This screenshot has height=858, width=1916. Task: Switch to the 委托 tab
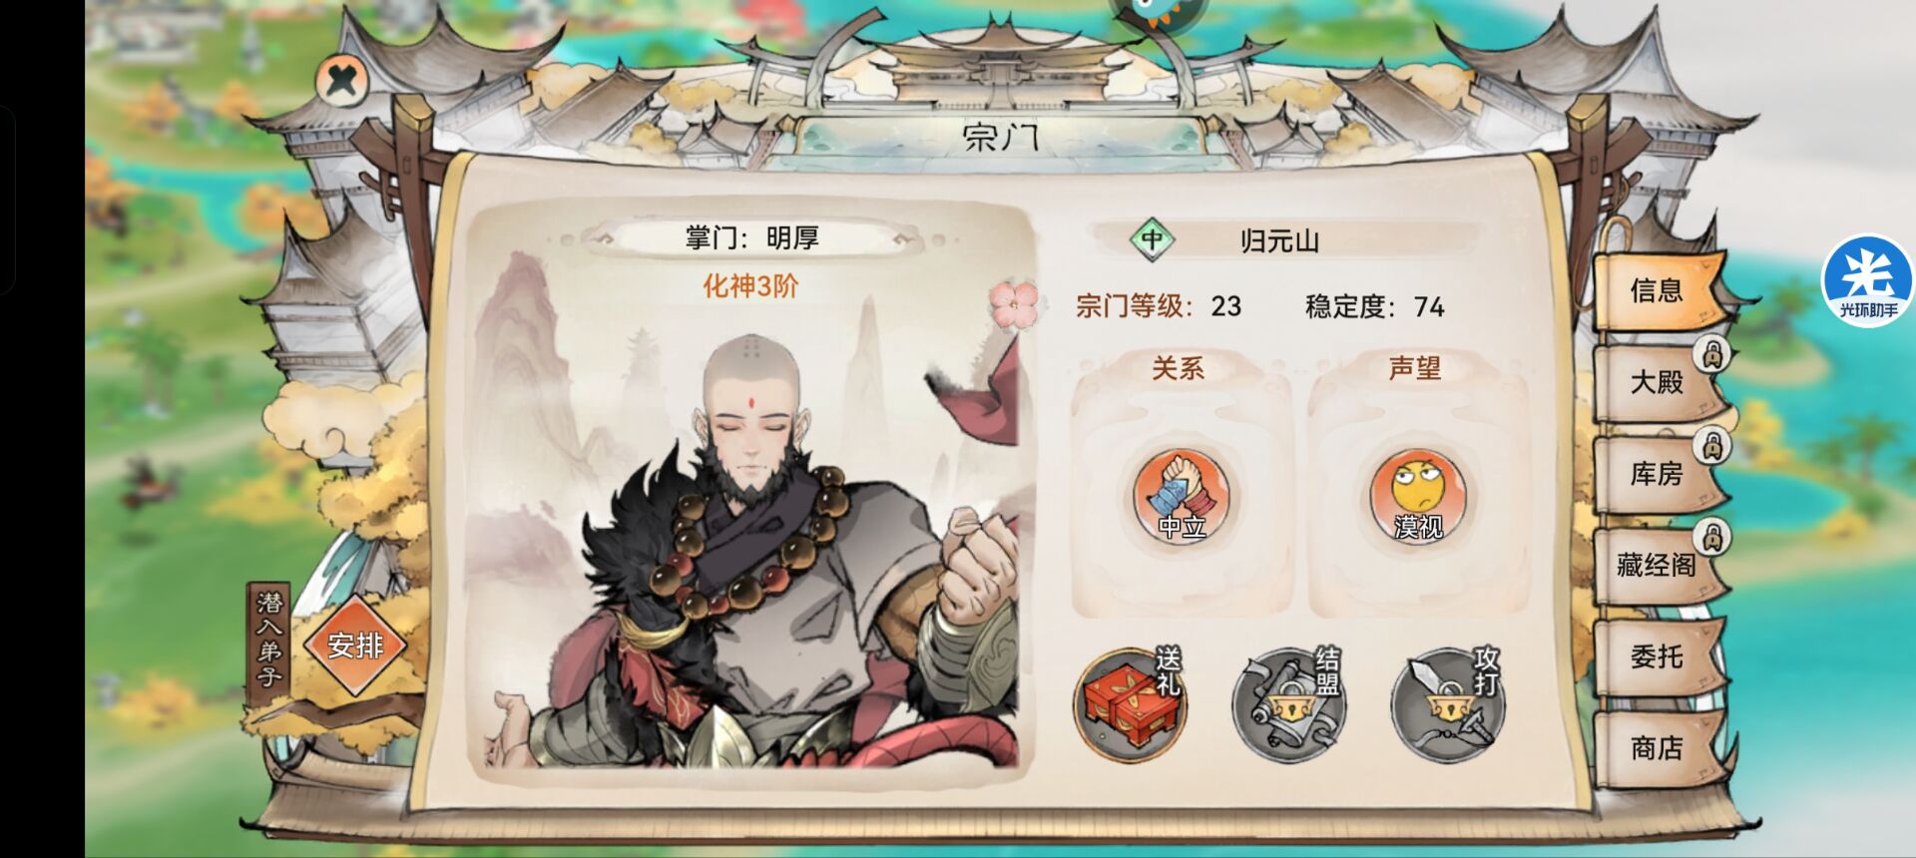(1659, 656)
